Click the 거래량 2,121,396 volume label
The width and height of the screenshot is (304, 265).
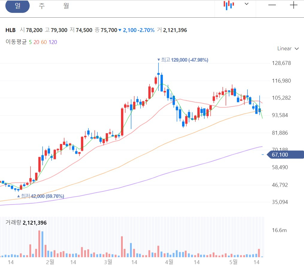[26, 223]
